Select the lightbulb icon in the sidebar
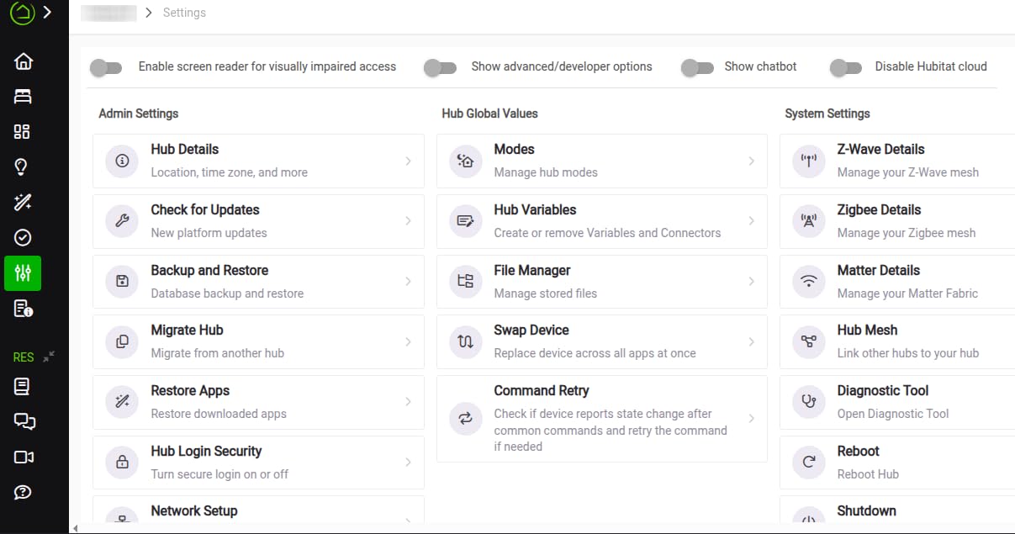This screenshot has height=534, width=1015. [x=23, y=167]
